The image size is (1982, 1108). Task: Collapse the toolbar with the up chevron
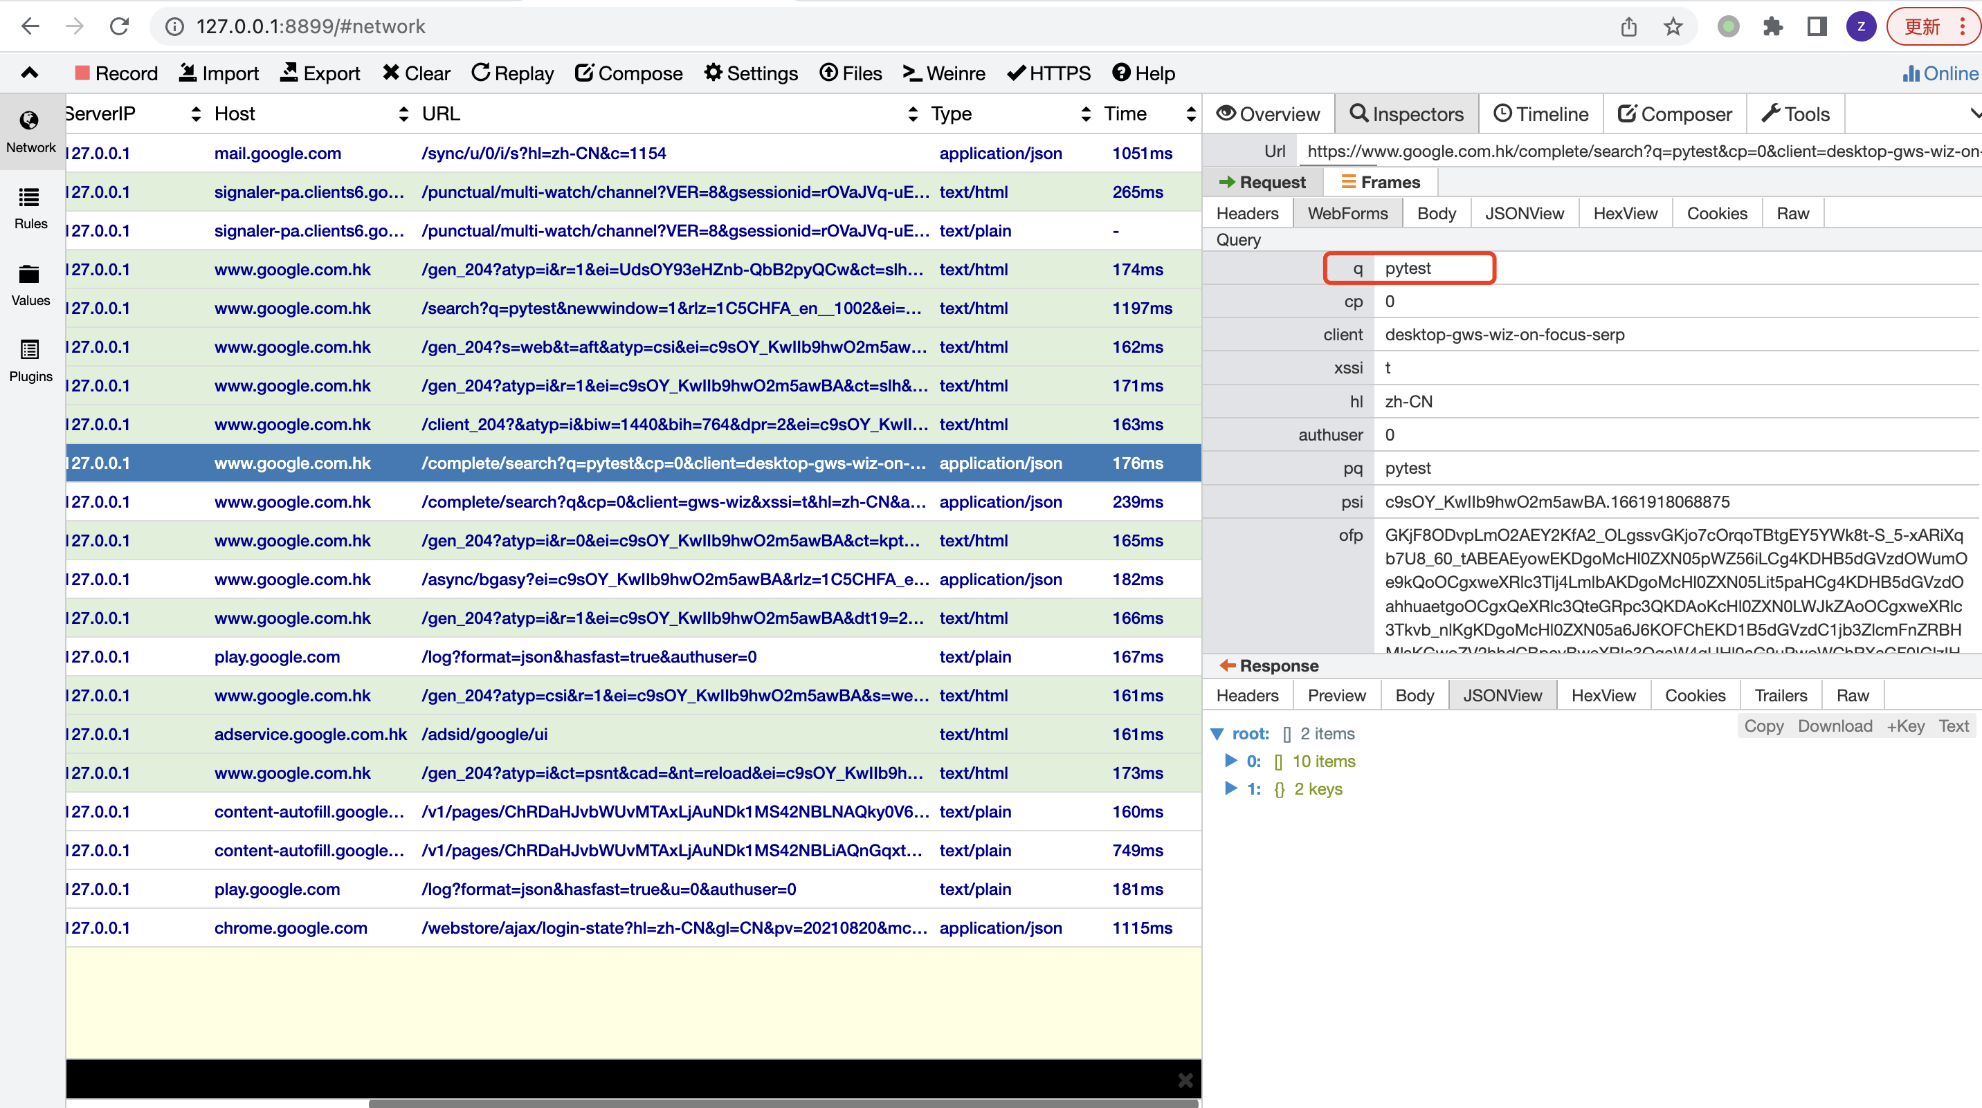click(29, 73)
